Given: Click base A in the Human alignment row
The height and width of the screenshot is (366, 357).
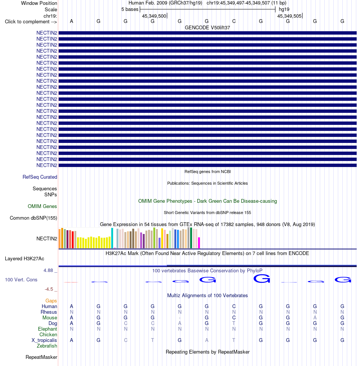Looking at the screenshot, I should (x=71, y=306).
